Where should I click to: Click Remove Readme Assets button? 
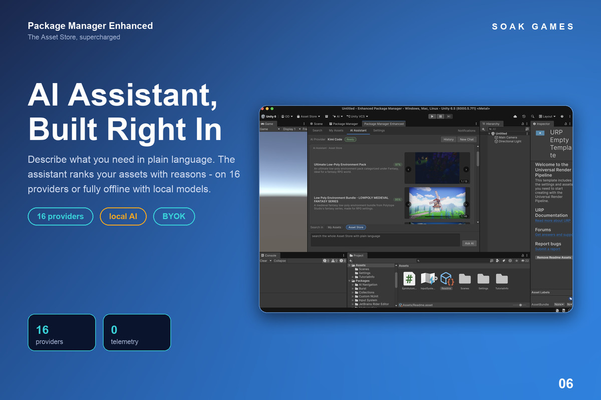[553, 257]
